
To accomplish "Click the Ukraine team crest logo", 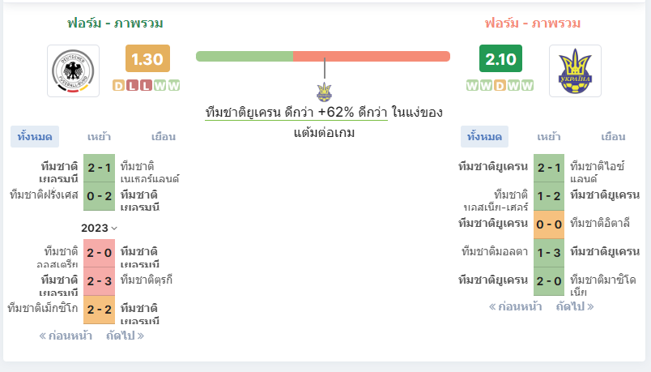I will 575,71.
